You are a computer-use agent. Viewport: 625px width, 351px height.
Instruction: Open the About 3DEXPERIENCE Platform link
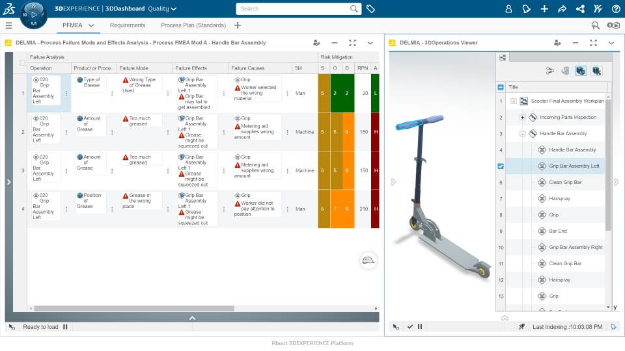pos(312,343)
